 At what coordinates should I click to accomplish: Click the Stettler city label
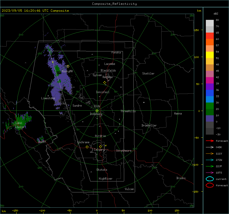pos(148,74)
